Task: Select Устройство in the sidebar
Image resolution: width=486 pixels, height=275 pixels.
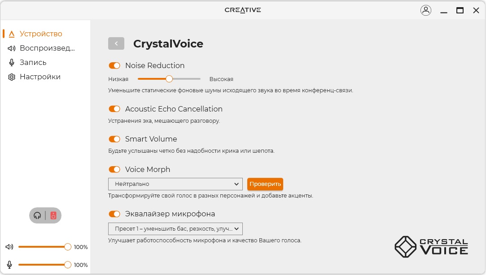Action: pos(40,34)
